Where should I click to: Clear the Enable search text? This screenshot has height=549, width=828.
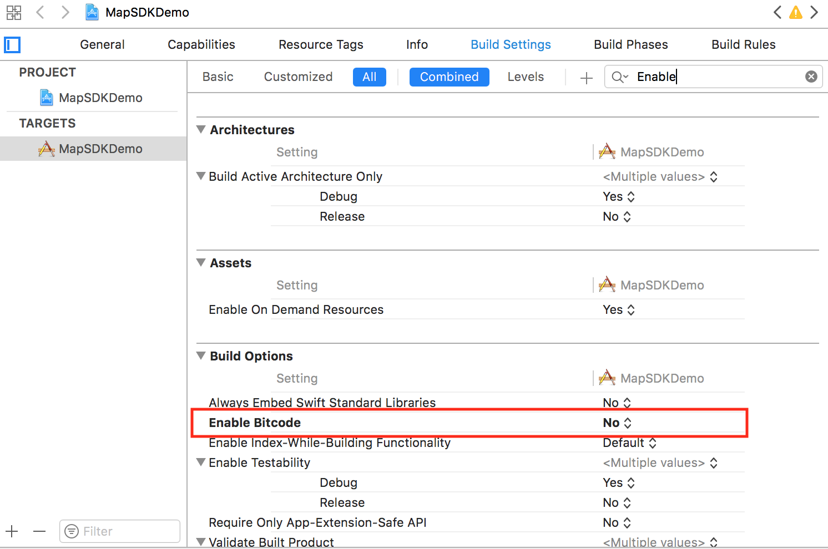[811, 77]
